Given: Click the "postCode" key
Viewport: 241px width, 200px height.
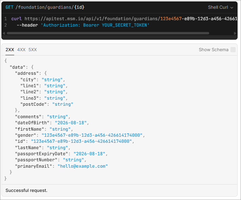Looking at the screenshot, I should (x=33, y=104).
